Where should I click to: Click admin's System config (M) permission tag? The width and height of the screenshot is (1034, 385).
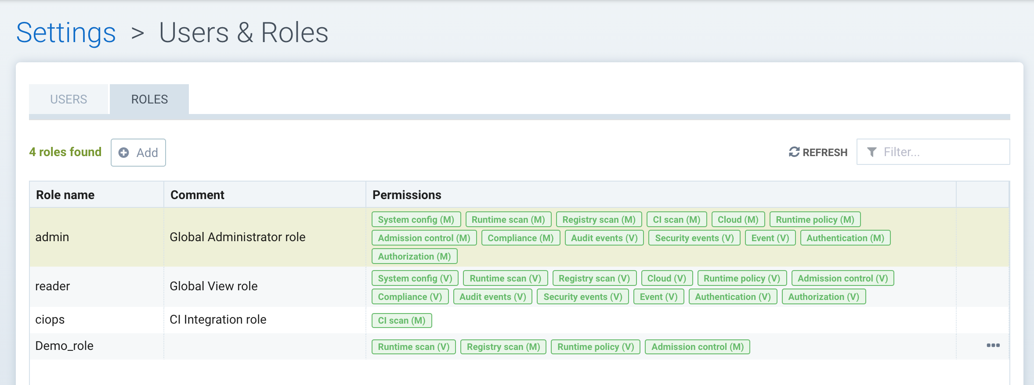(x=416, y=220)
